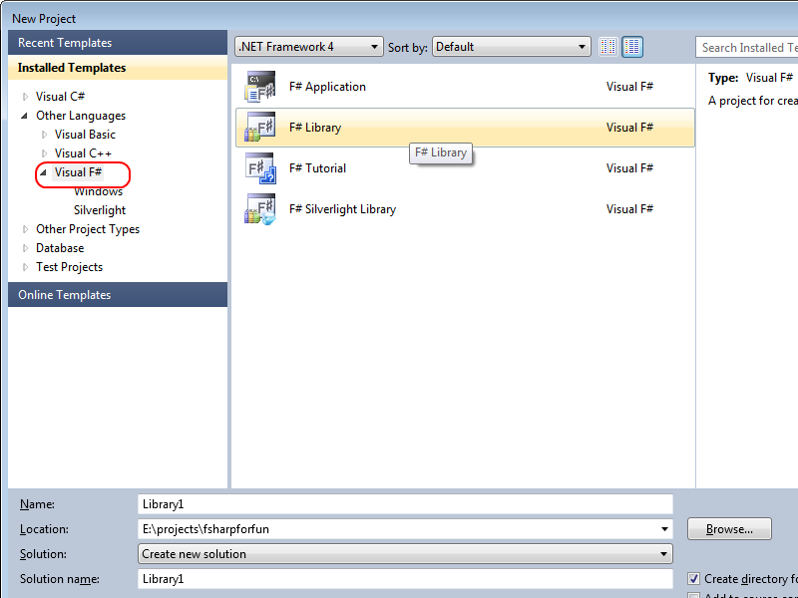Viewport: 798px width, 598px height.
Task: Open the Create new solution dropdown
Action: (405, 554)
